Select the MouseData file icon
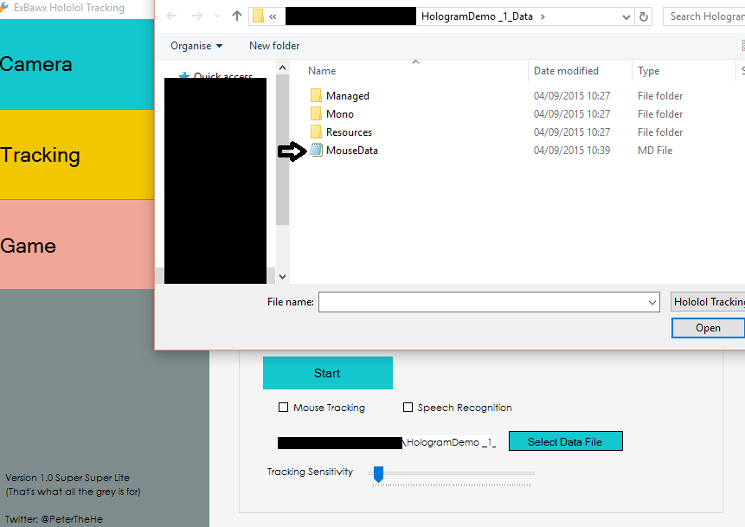Image resolution: width=745 pixels, height=527 pixels. click(316, 151)
